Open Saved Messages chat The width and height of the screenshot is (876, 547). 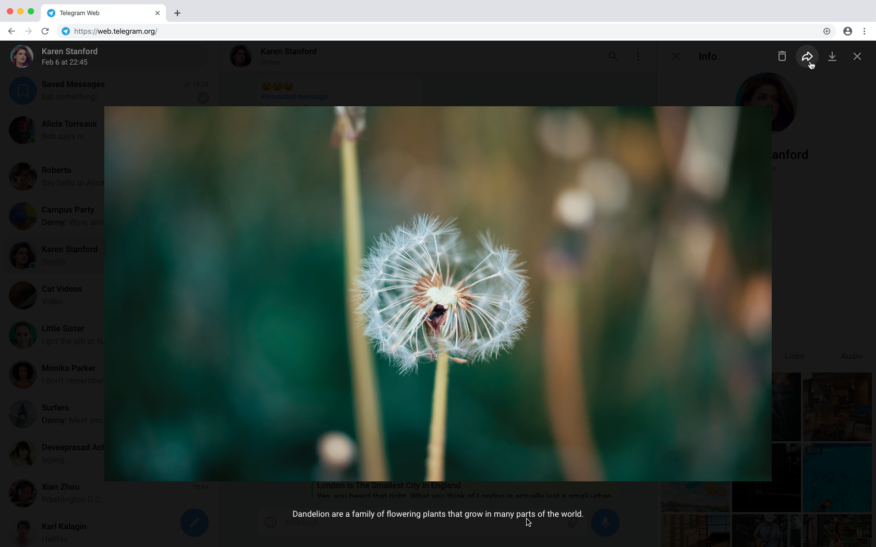[x=109, y=91]
